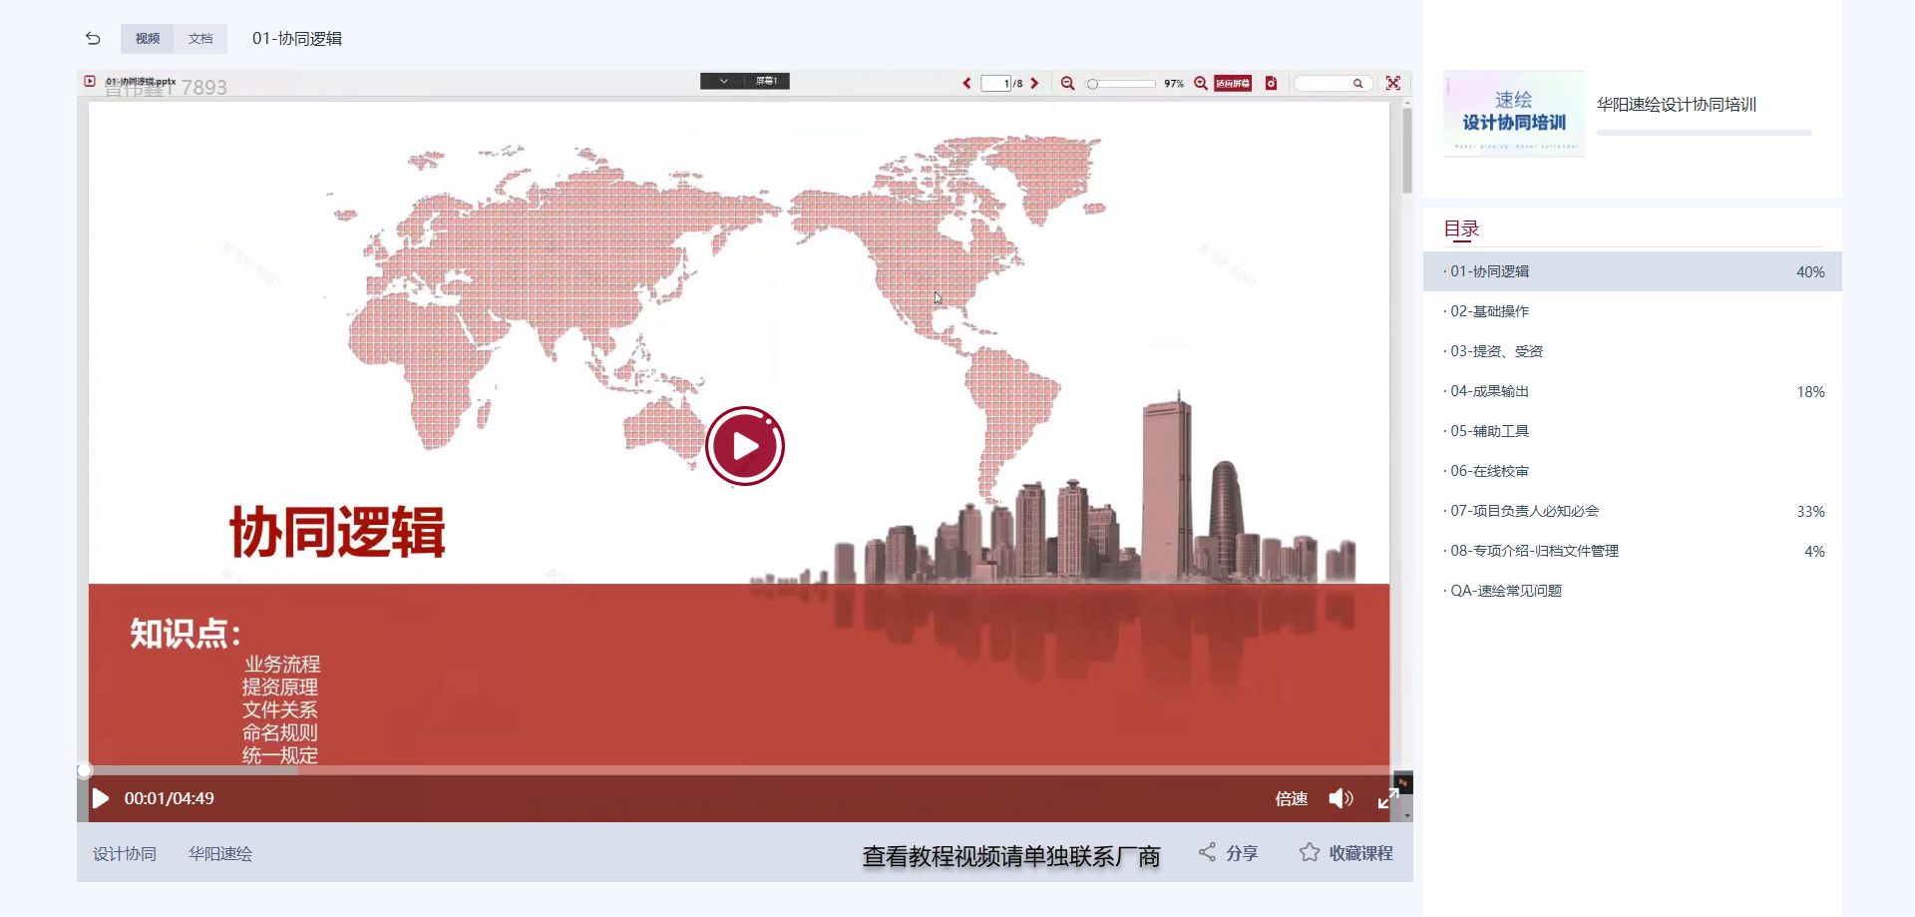Image resolution: width=1915 pixels, height=917 pixels.
Task: Open the 屏幕1 screen dropdown
Action: tap(745, 81)
